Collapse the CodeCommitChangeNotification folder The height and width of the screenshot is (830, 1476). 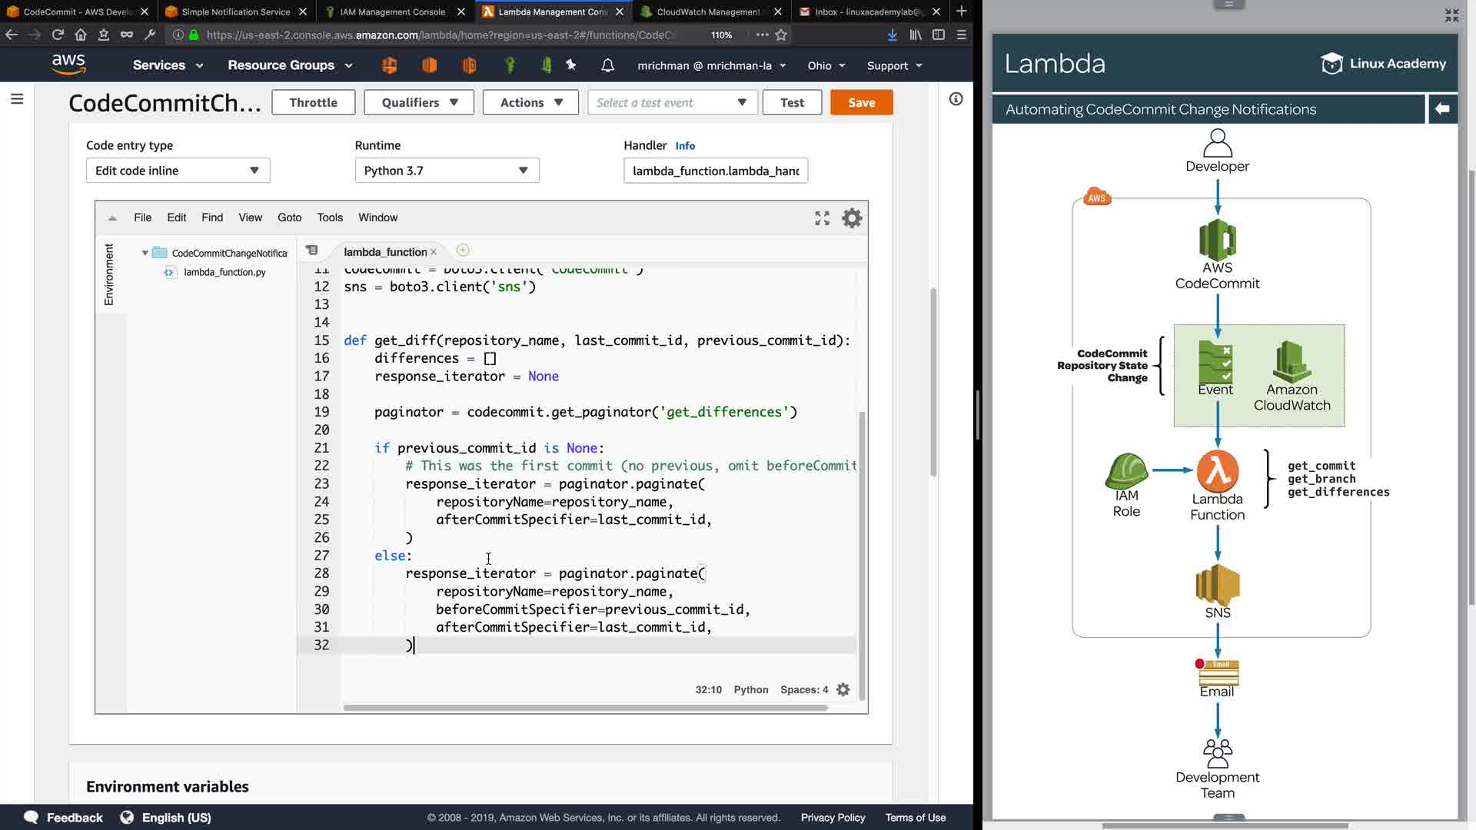145,253
